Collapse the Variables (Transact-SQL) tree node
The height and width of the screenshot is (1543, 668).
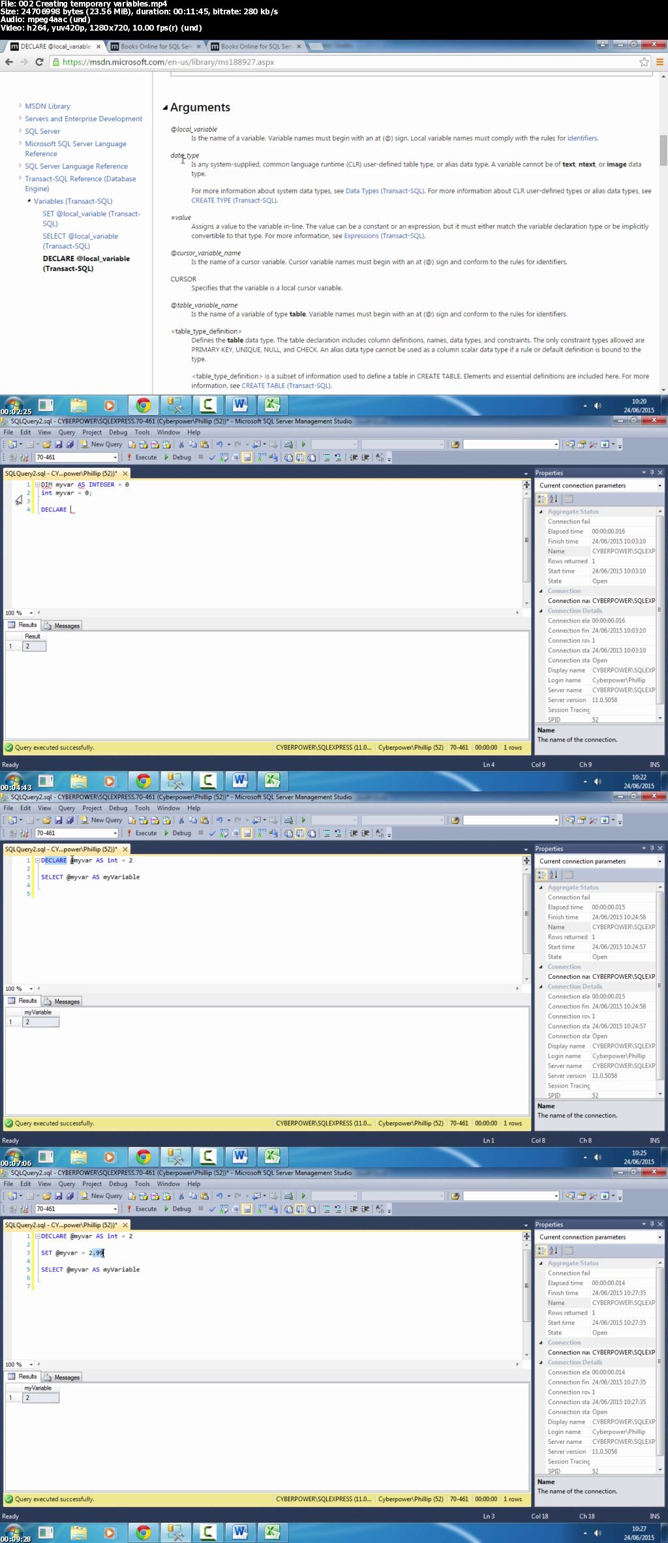tap(29, 201)
